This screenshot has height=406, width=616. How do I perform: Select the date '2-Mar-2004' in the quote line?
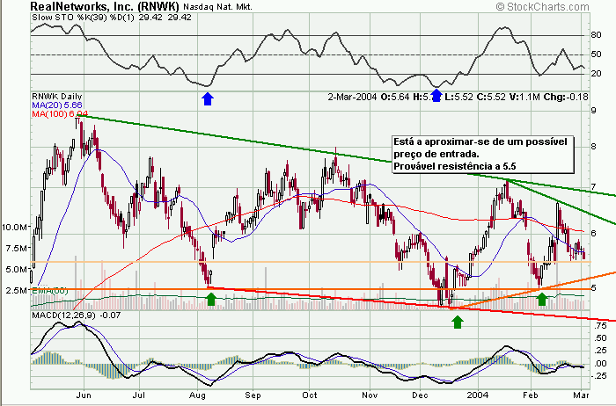click(x=352, y=97)
